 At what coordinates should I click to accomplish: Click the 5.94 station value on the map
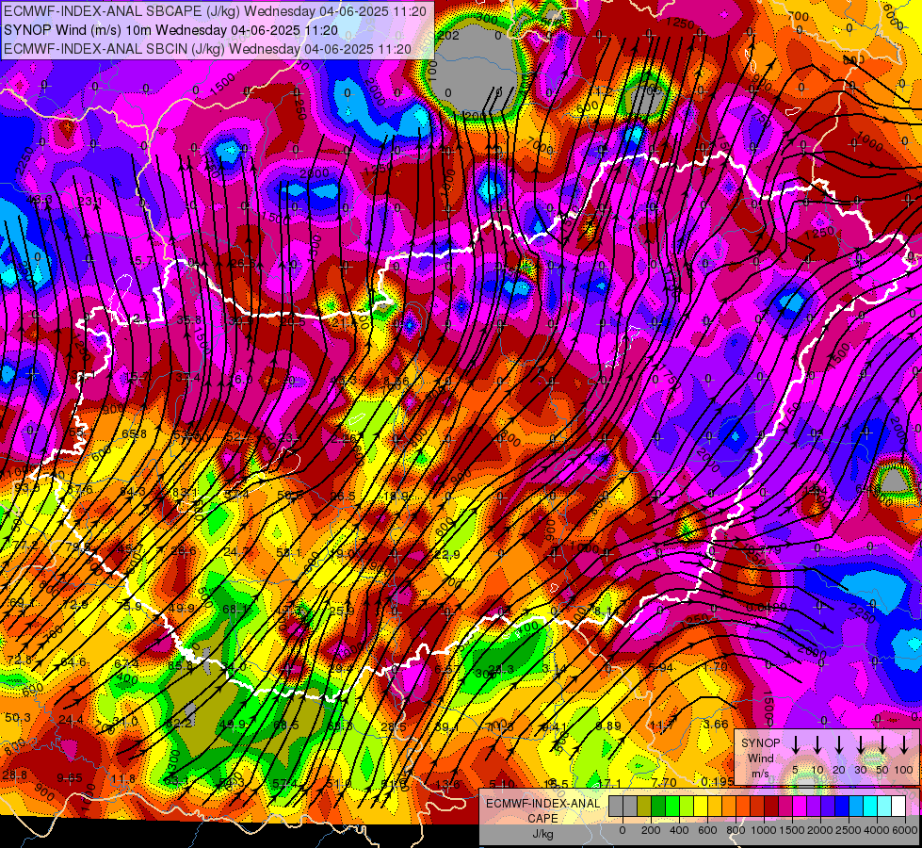(x=661, y=667)
